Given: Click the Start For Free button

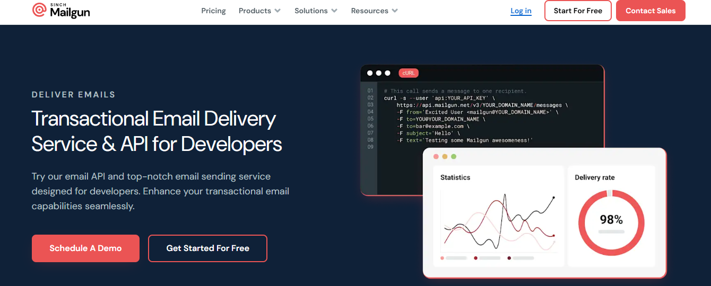Looking at the screenshot, I should click(x=578, y=11).
